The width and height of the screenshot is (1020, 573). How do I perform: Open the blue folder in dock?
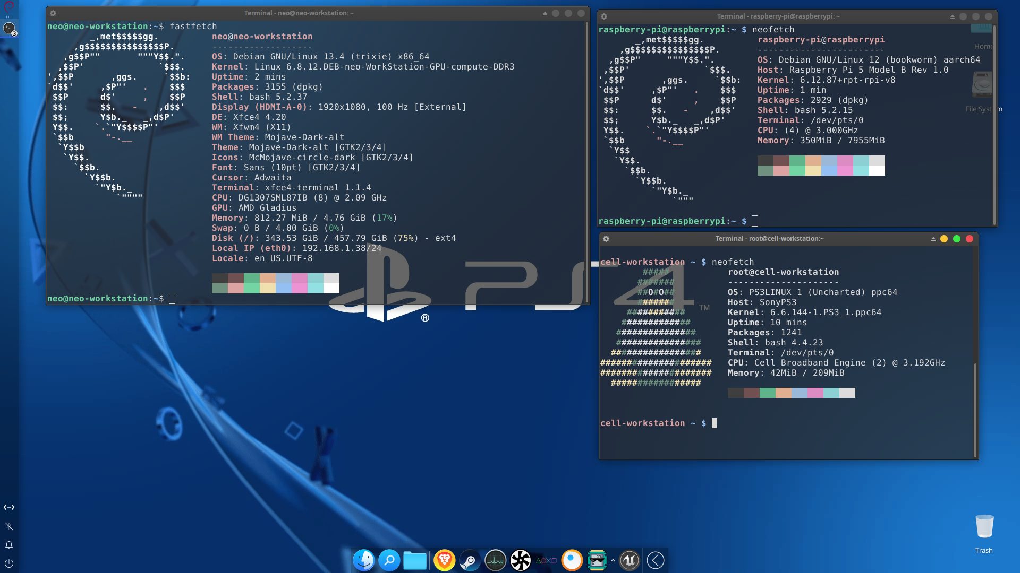[x=415, y=560]
